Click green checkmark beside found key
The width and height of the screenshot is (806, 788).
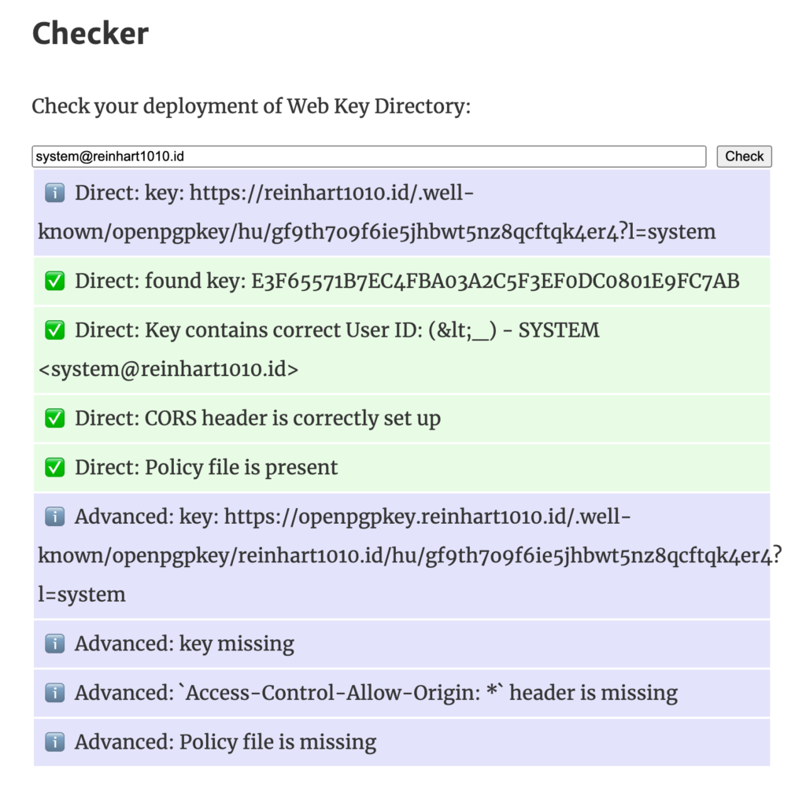[54, 281]
